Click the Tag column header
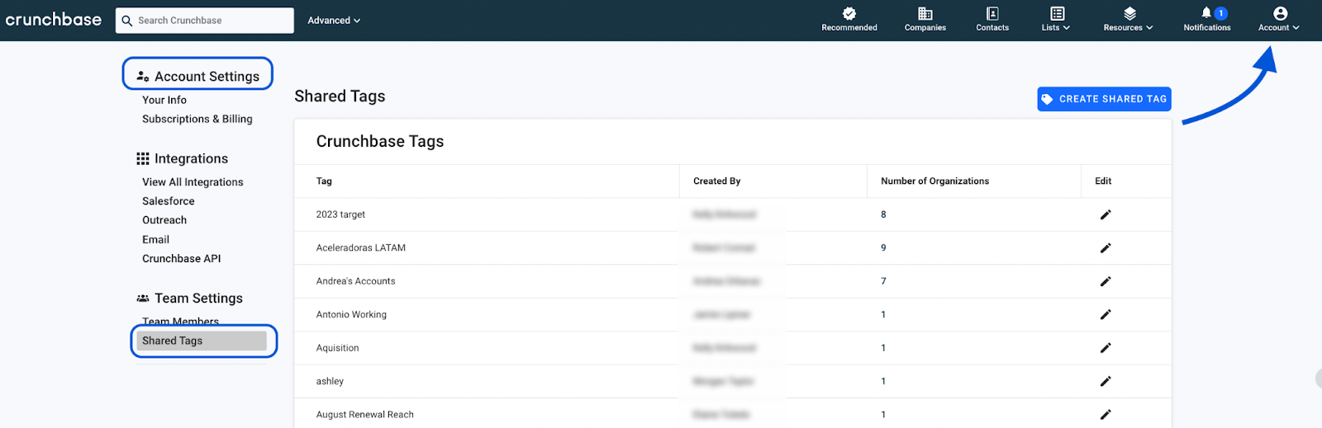1322x428 pixels. pyautogui.click(x=324, y=181)
